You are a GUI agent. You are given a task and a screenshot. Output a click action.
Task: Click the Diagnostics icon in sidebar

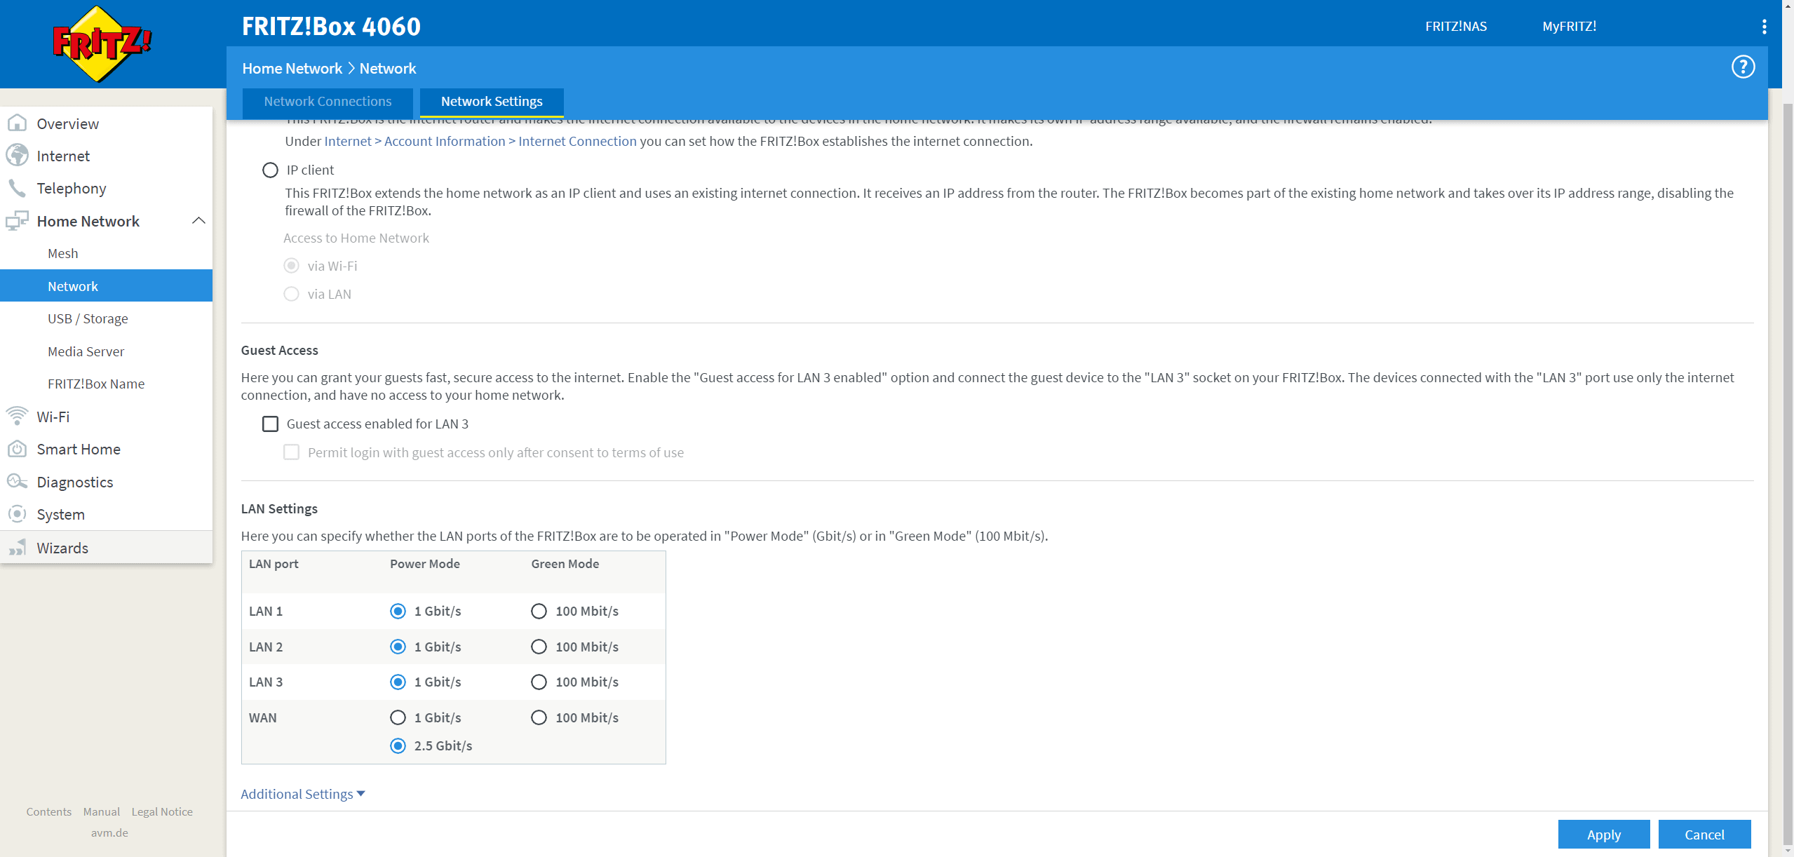pyautogui.click(x=17, y=482)
